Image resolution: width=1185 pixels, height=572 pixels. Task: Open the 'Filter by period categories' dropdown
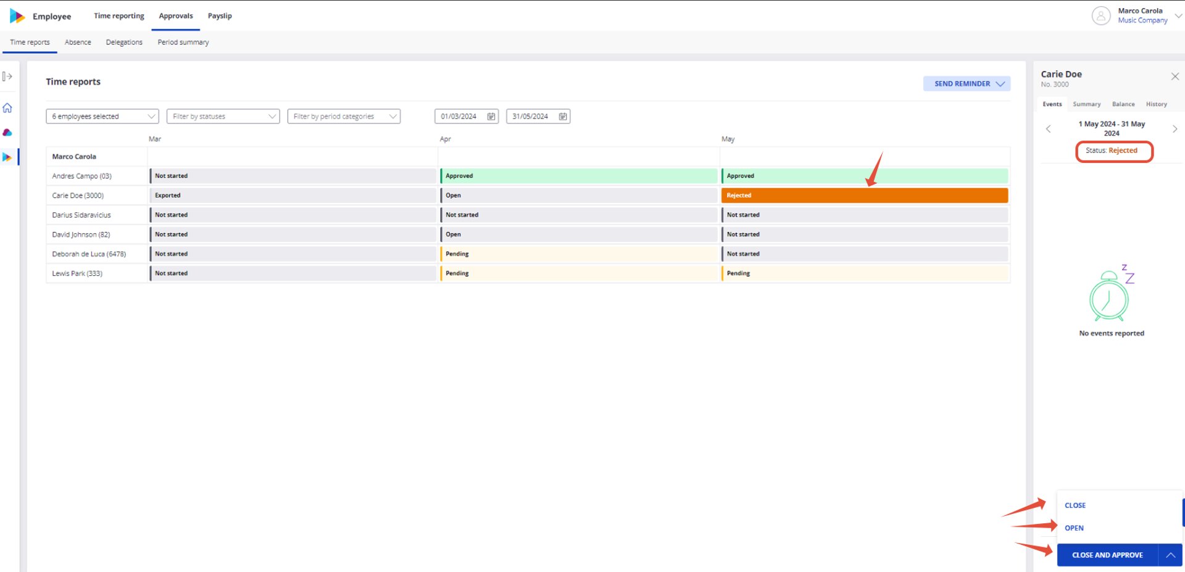point(344,117)
